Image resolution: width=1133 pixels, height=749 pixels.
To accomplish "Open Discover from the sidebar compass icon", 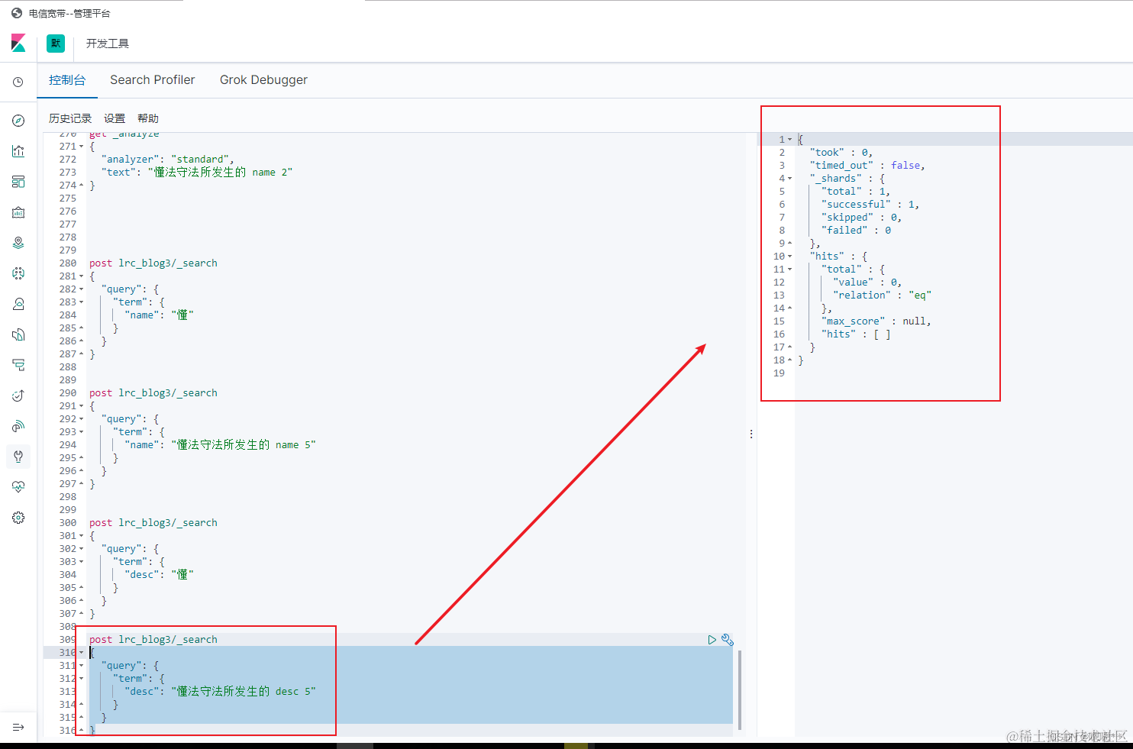I will pyautogui.click(x=18, y=121).
